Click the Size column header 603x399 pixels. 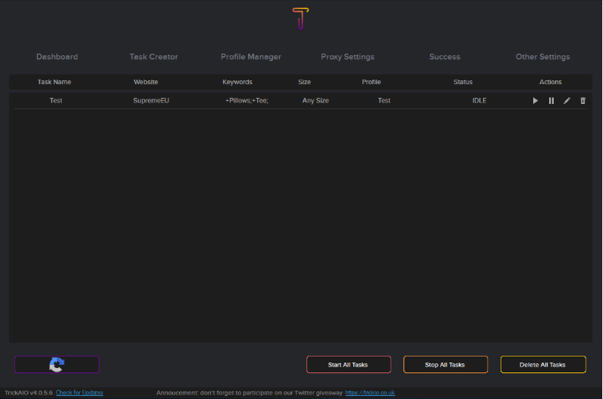(304, 82)
